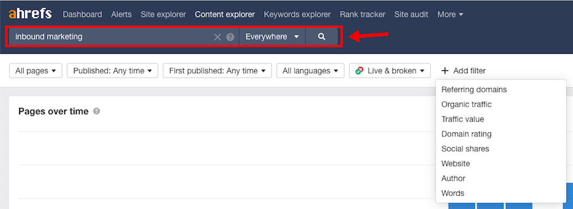The width and height of the screenshot is (573, 209).
Task: Pick Website filter option
Action: coord(501,163)
